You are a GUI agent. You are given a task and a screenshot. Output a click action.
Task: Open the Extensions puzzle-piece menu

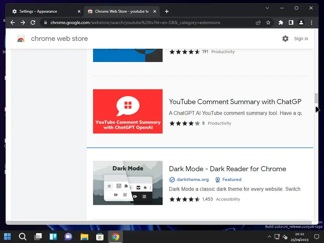coord(281,22)
